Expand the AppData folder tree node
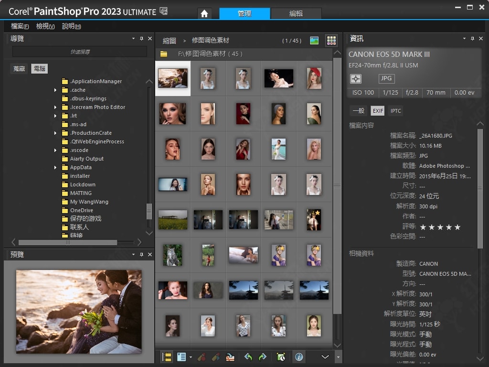Viewport: 489px width, 367px height. coord(55,168)
